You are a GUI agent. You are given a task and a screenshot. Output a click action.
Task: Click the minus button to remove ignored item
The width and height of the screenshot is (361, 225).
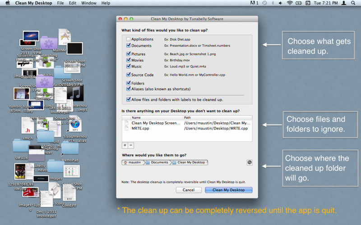tap(131, 145)
